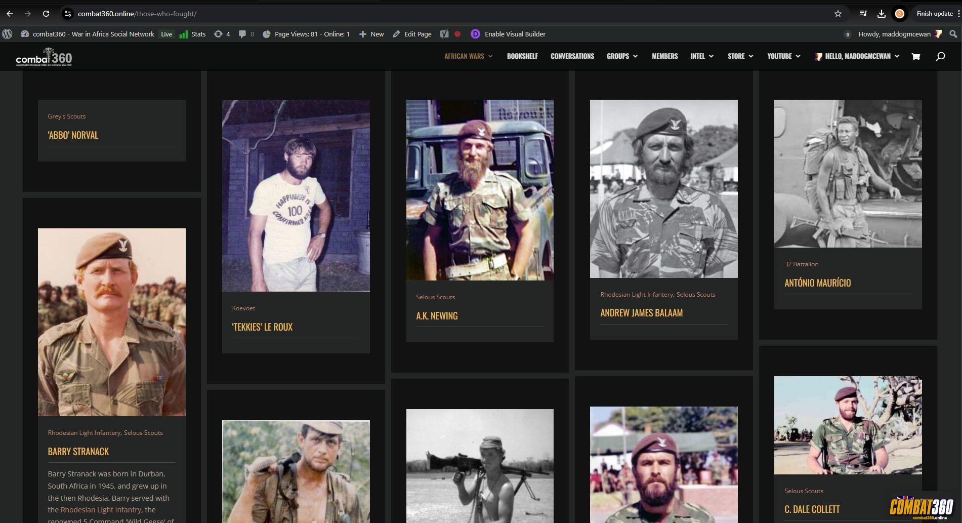Open the shopping cart icon
This screenshot has width=962, height=523.
pos(915,56)
